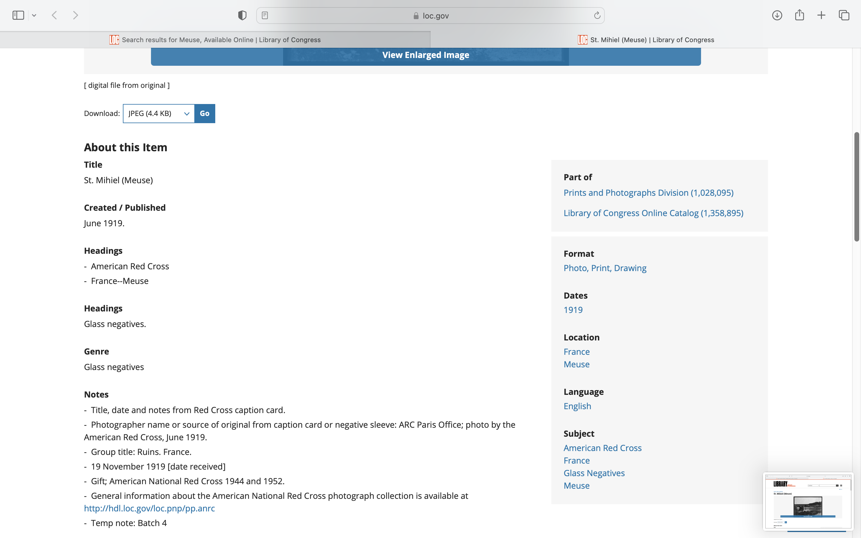861x538 pixels.
Task: Open a new tab with plus icon
Action: click(821, 15)
